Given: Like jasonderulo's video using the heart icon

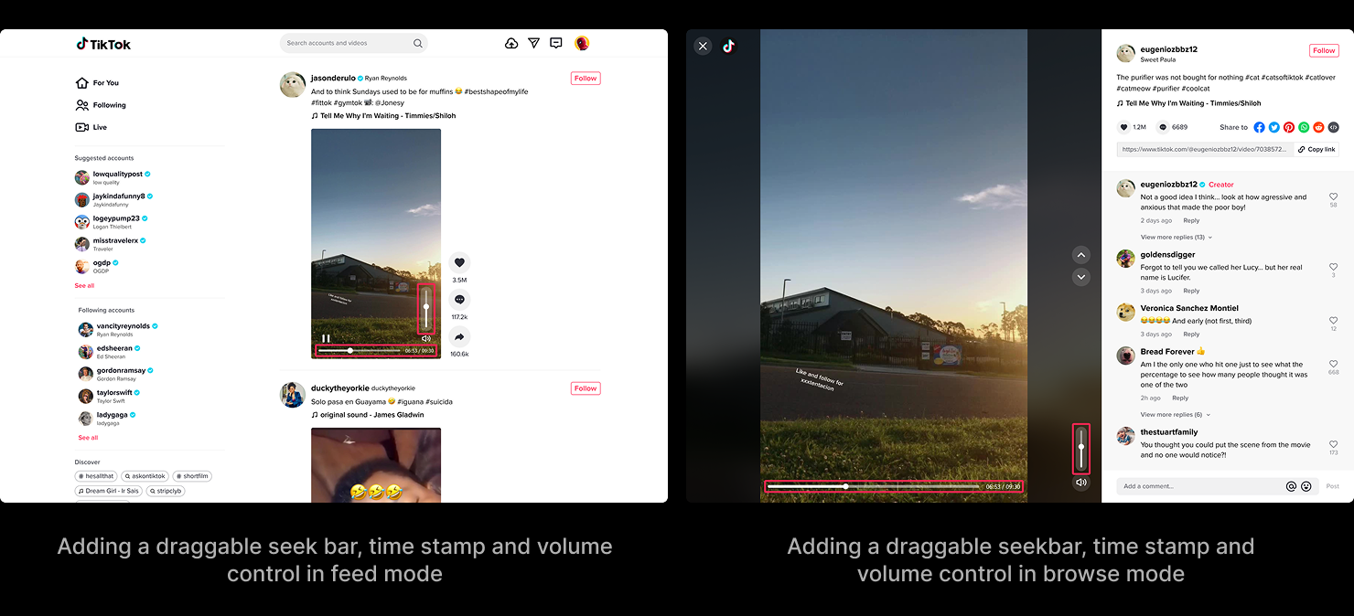Looking at the screenshot, I should (459, 262).
